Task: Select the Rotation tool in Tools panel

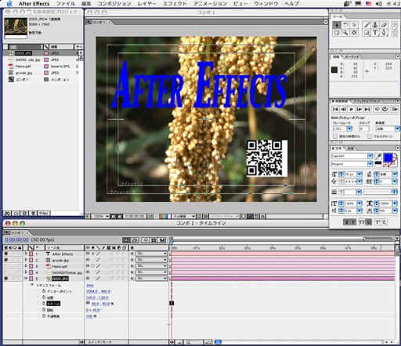Action: [x=345, y=25]
